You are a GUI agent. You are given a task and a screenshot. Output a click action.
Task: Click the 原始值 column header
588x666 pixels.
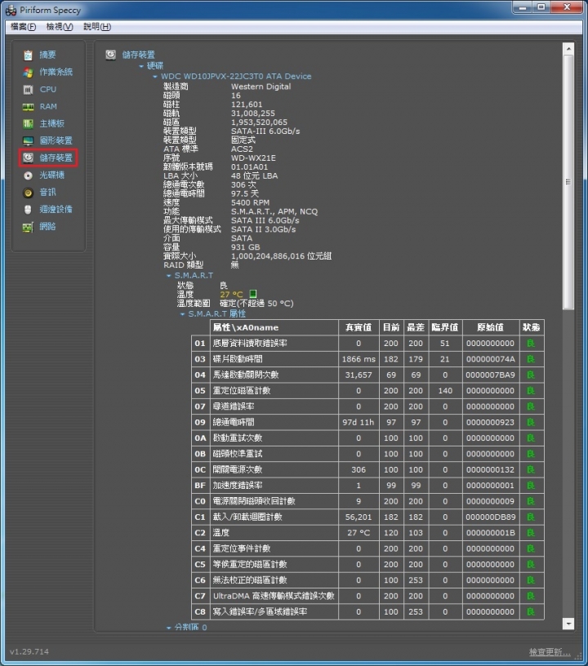coord(491,327)
